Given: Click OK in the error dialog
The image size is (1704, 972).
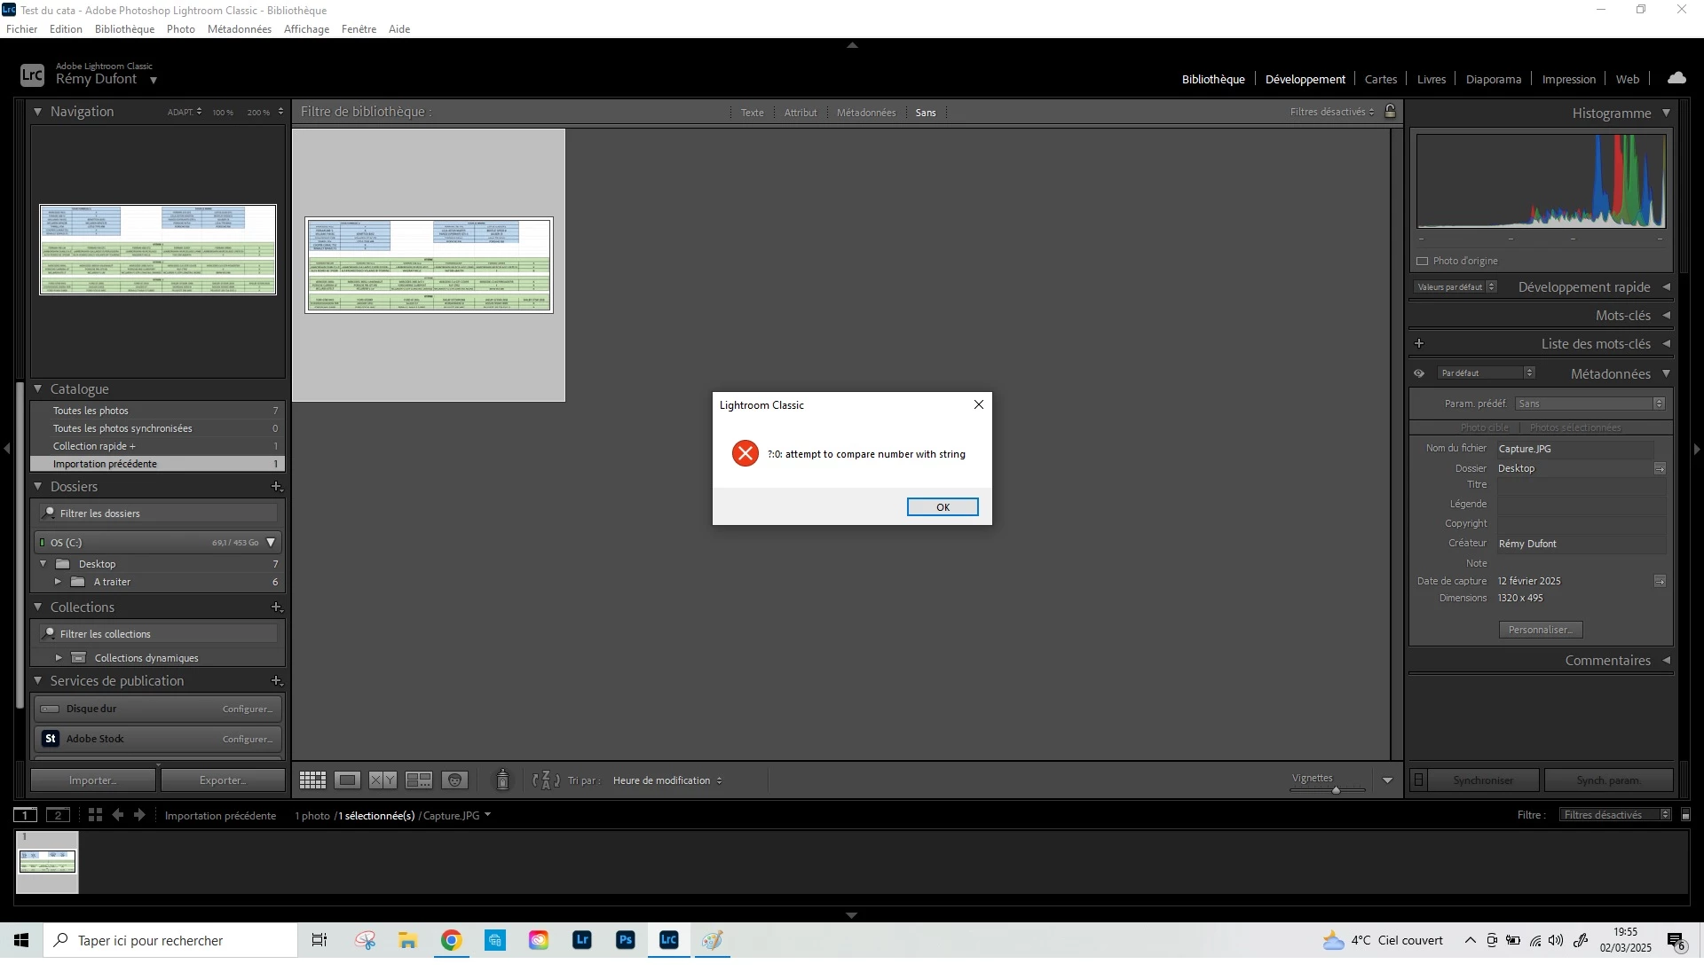Looking at the screenshot, I should click(x=942, y=507).
